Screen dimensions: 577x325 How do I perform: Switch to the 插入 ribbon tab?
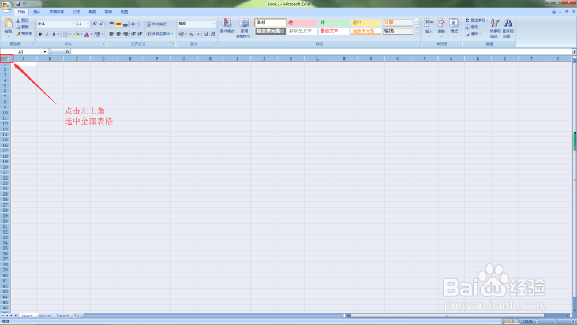pyautogui.click(x=37, y=12)
